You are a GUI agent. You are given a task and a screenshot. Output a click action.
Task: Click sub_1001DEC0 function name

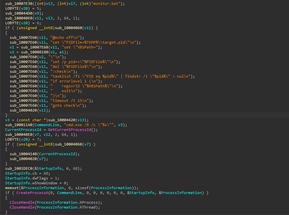click(x=19, y=168)
